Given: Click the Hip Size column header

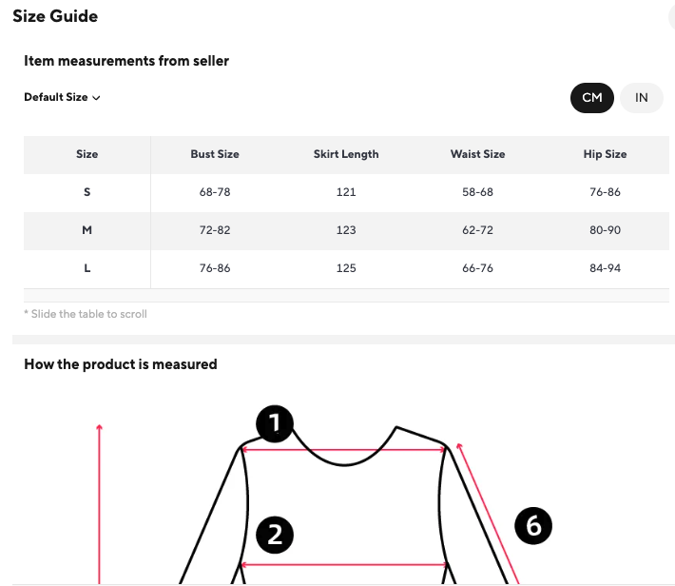Looking at the screenshot, I should (605, 154).
